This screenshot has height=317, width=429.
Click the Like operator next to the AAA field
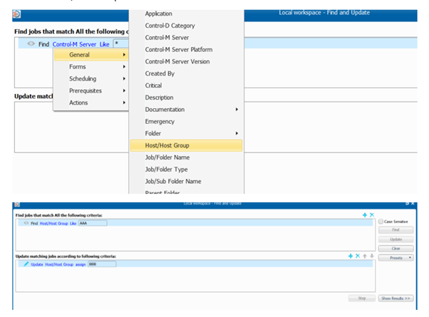[x=73, y=224]
